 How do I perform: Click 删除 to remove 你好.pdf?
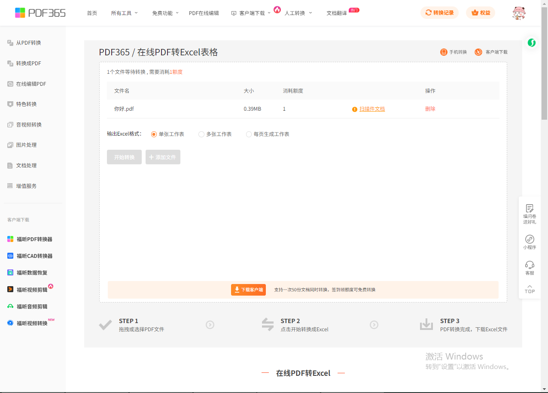pos(430,109)
